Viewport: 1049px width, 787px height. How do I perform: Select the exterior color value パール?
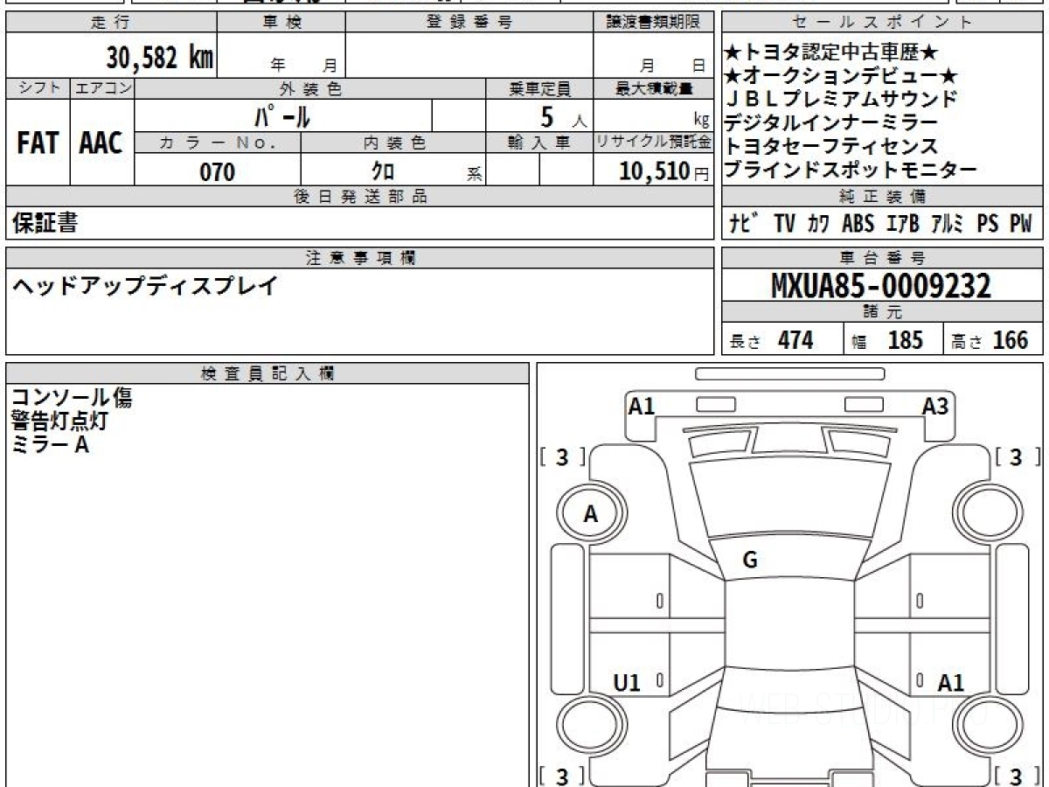(x=281, y=115)
